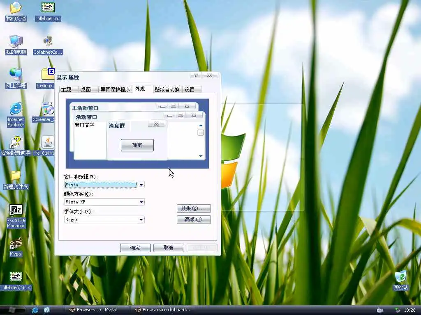This screenshot has width=421, height=315.
Task: Switch to the 屏幕保护程序 tab
Action: coord(115,89)
